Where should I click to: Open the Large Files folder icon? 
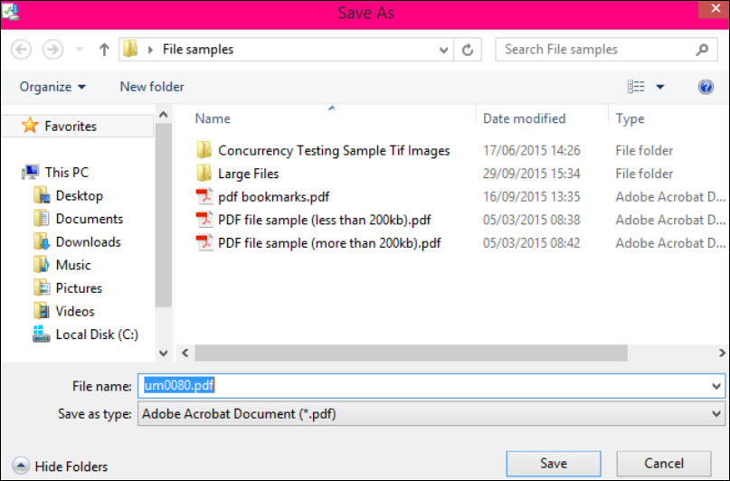coord(204,173)
